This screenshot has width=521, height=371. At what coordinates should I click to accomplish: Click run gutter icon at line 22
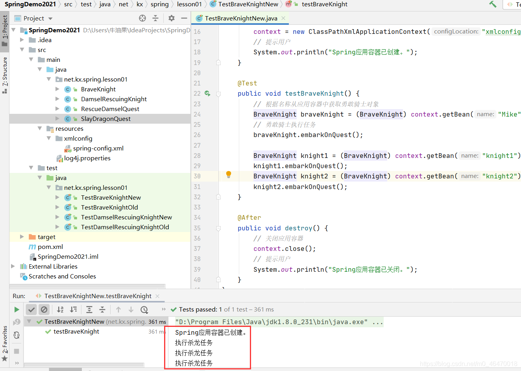pyautogui.click(x=207, y=93)
